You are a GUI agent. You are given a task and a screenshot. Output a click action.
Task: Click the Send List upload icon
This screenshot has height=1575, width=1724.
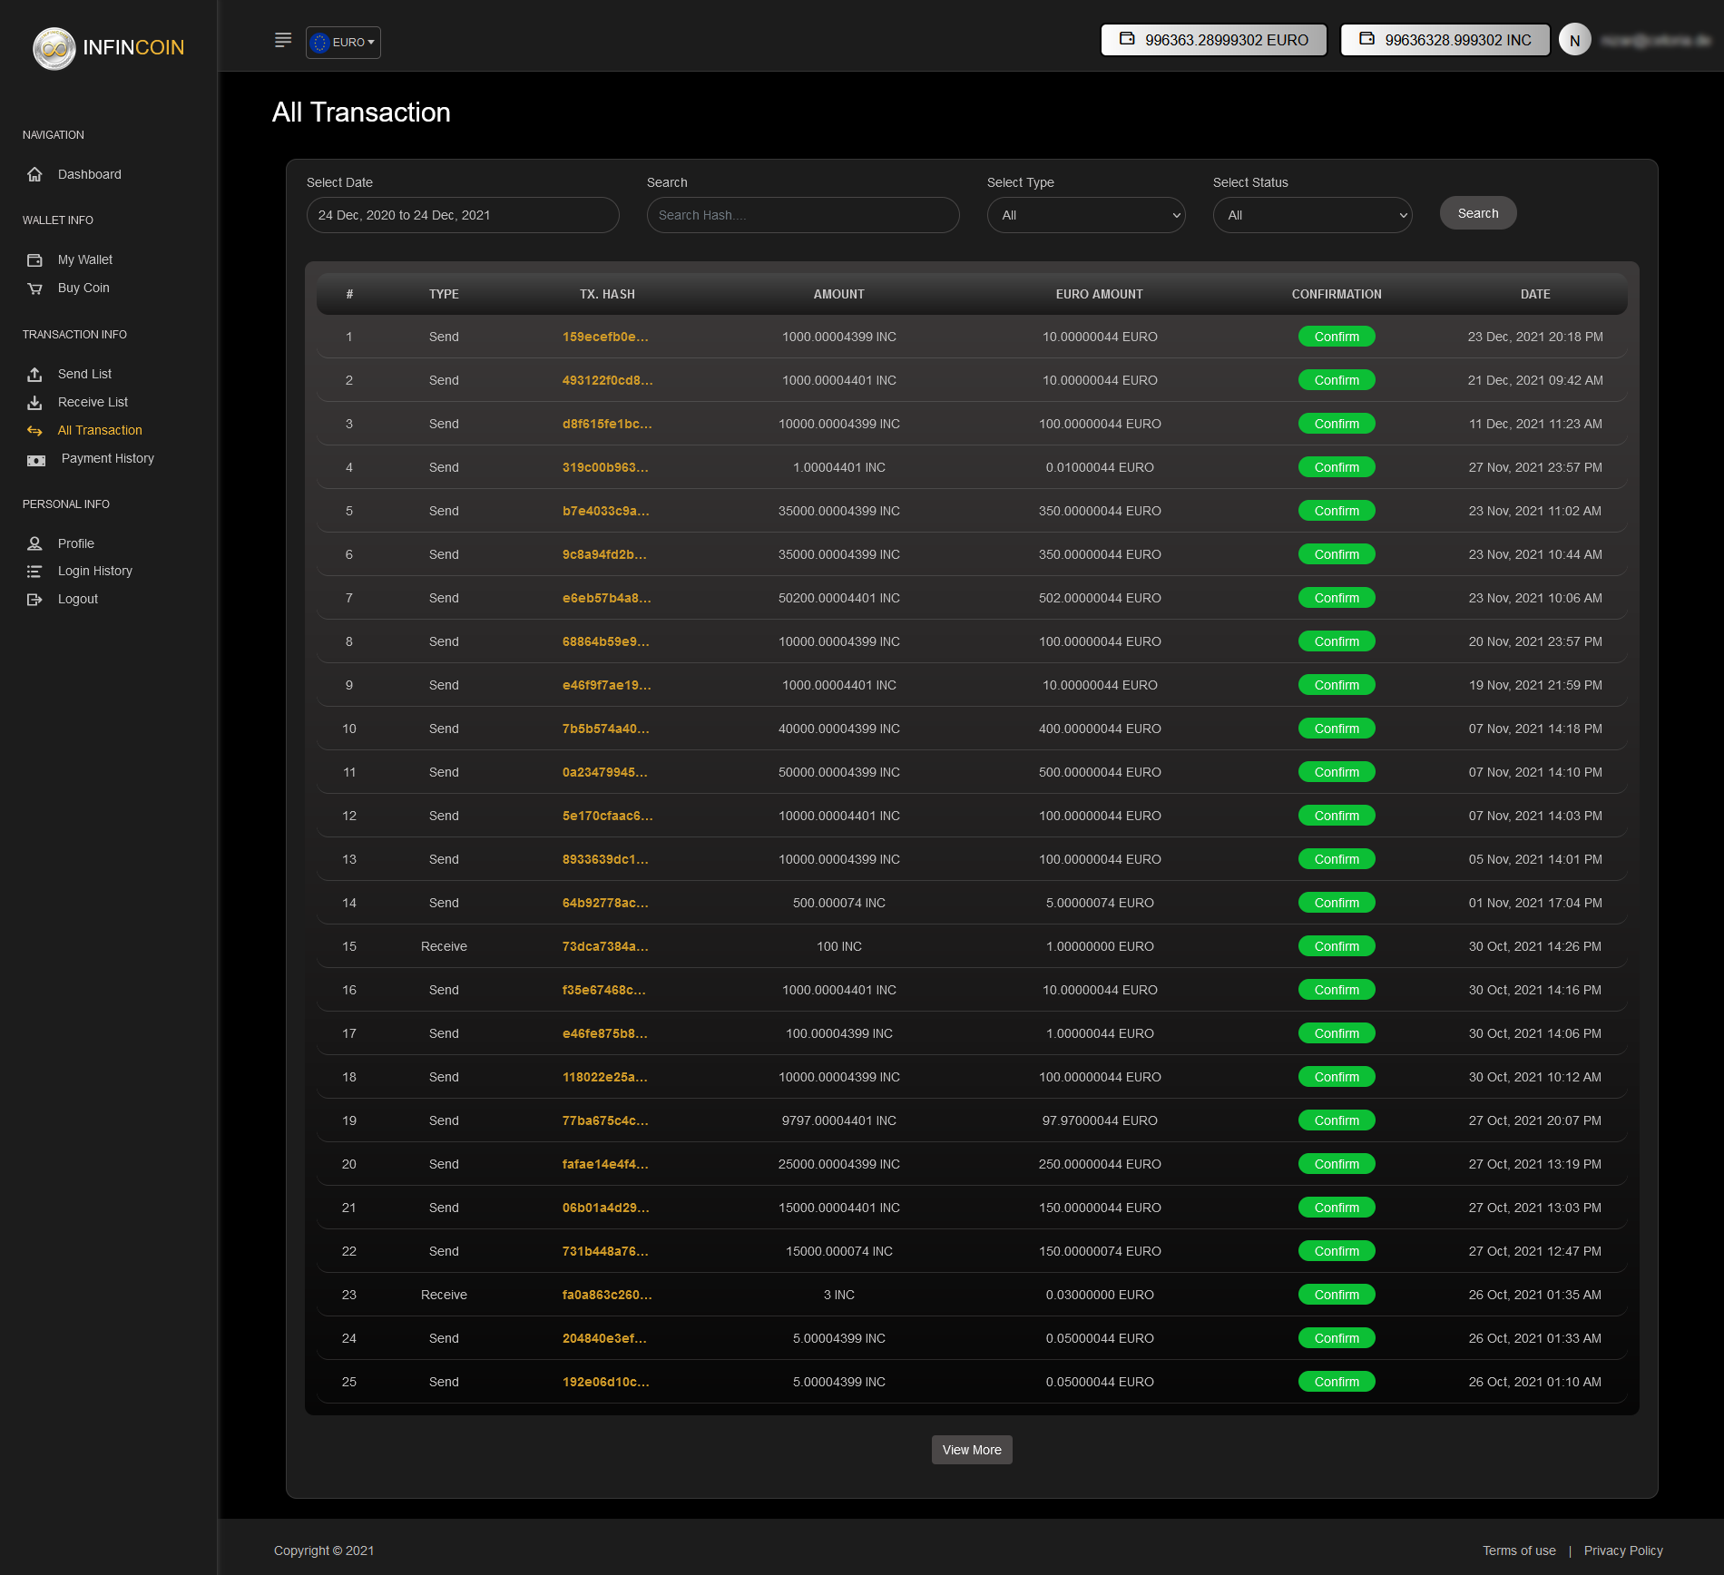[34, 375]
